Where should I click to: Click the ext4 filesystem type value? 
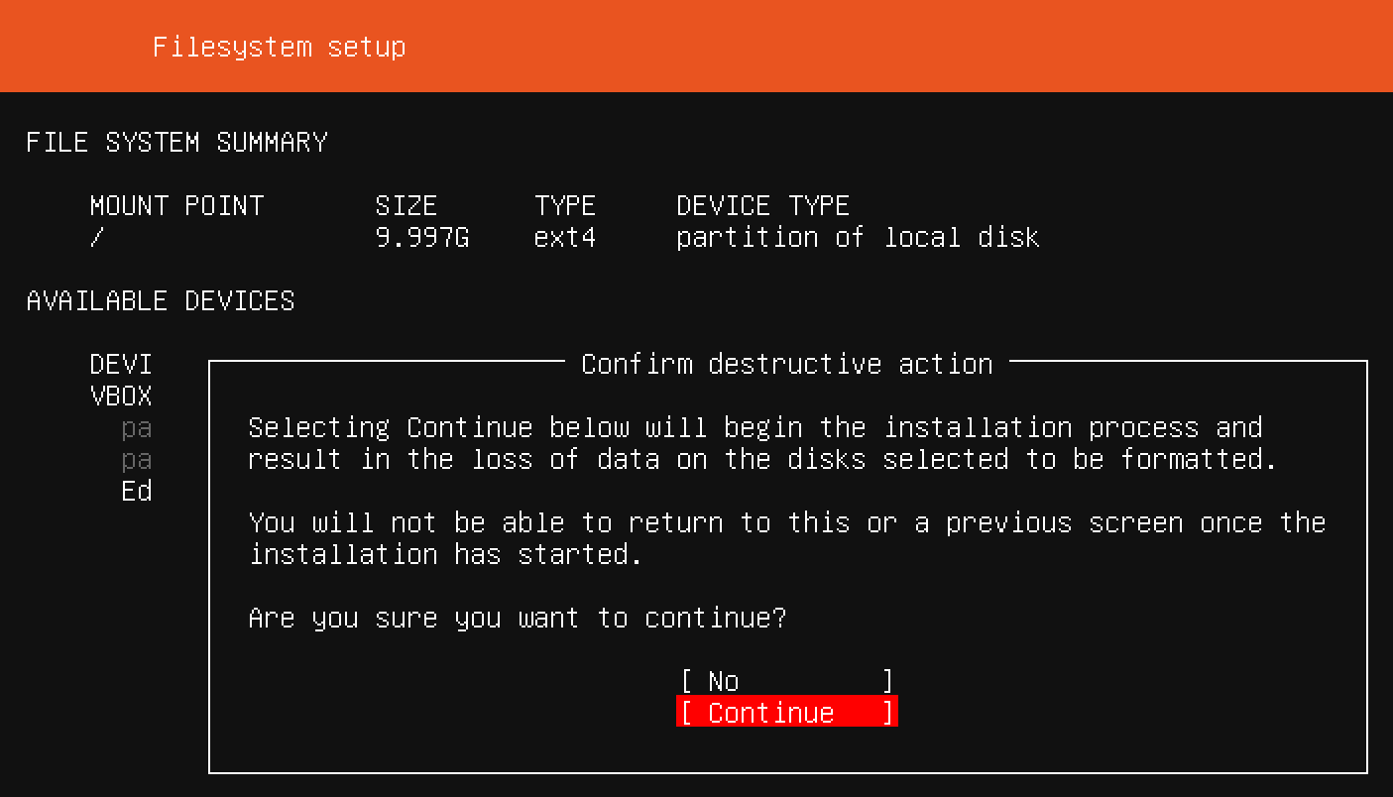[565, 238]
